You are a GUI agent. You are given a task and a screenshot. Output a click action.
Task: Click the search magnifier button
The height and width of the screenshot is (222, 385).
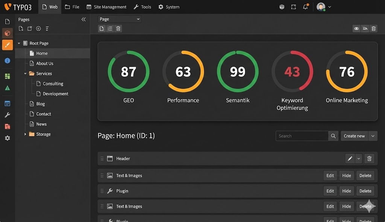(333, 136)
